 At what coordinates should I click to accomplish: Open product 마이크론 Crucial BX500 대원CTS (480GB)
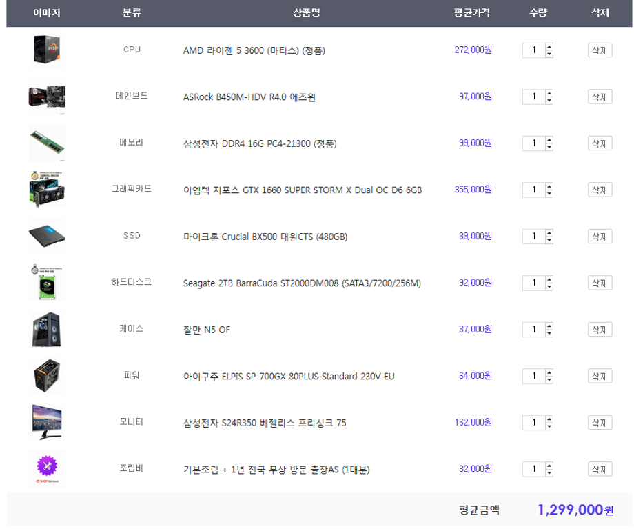coord(265,237)
